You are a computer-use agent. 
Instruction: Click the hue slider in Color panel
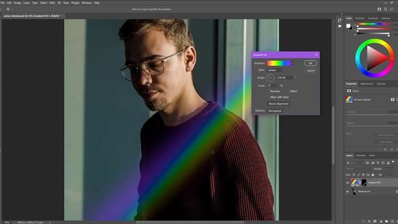point(373,24)
